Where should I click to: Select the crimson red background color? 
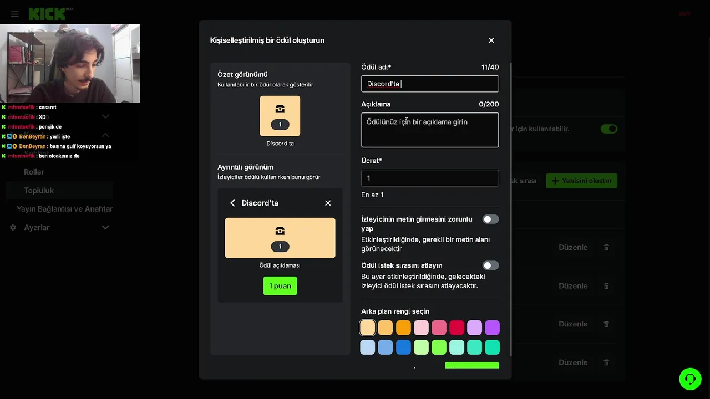click(x=457, y=328)
